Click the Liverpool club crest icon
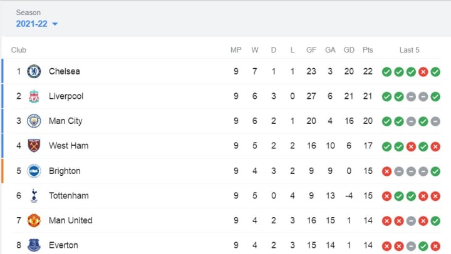This screenshot has width=451, height=254. (x=34, y=96)
